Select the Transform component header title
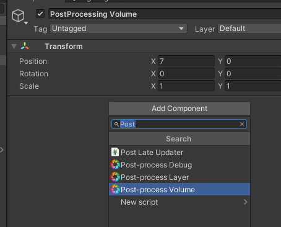 64,47
